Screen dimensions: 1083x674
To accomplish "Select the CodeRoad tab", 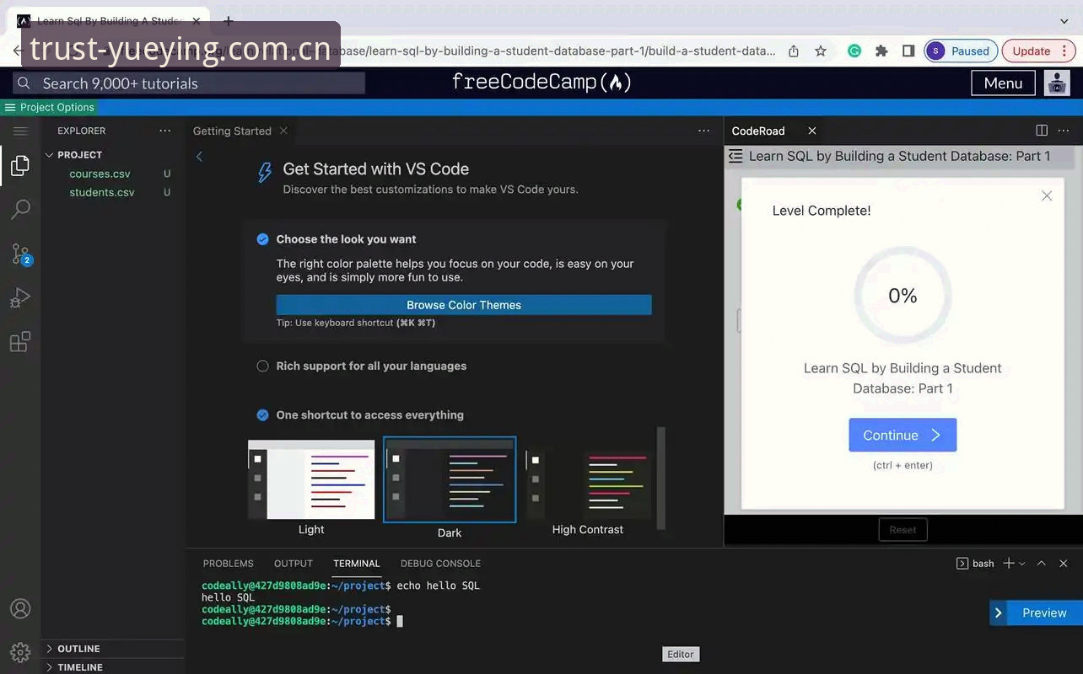I will [x=758, y=131].
